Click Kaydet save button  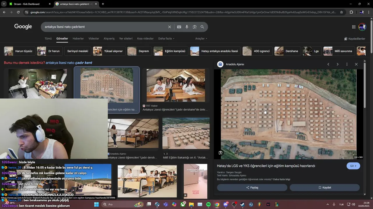pyautogui.click(x=325, y=188)
